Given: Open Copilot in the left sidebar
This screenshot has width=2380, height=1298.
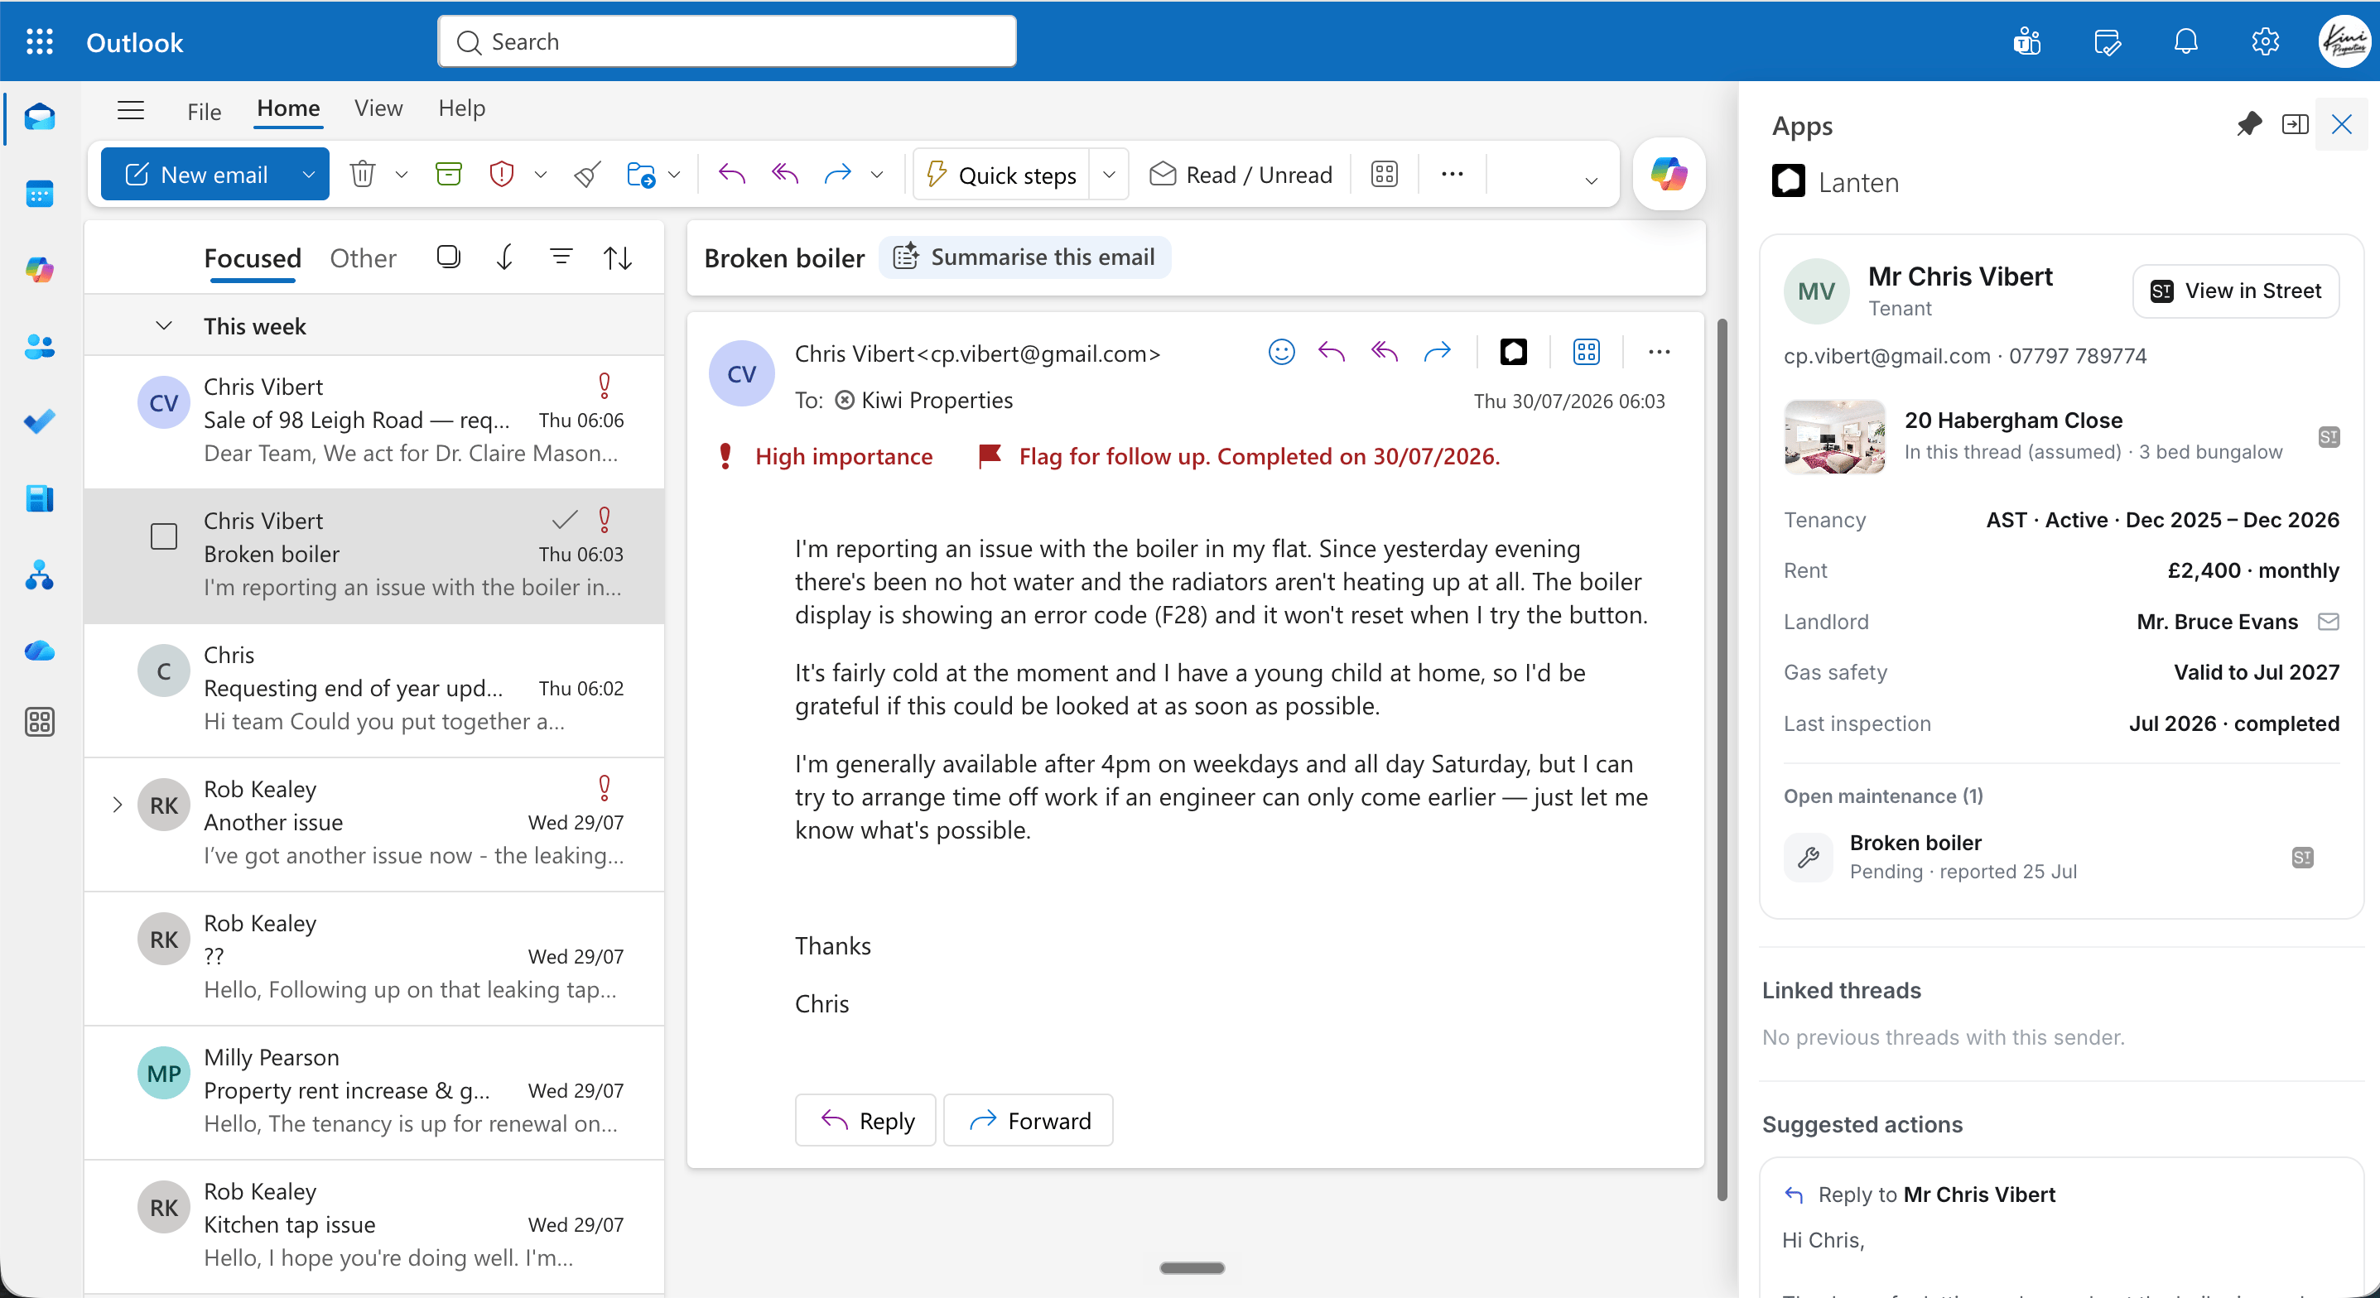Looking at the screenshot, I should [40, 270].
